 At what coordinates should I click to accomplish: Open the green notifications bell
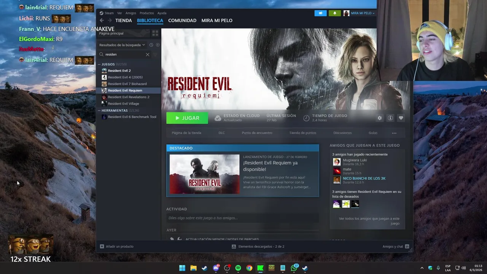[335, 13]
